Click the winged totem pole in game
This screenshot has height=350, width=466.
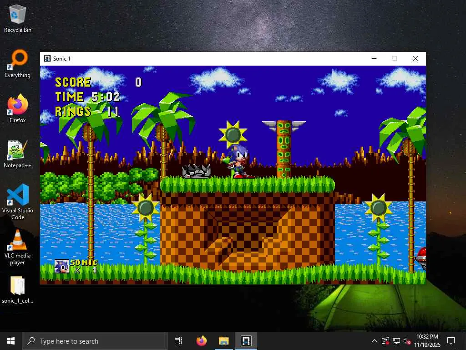(x=284, y=149)
